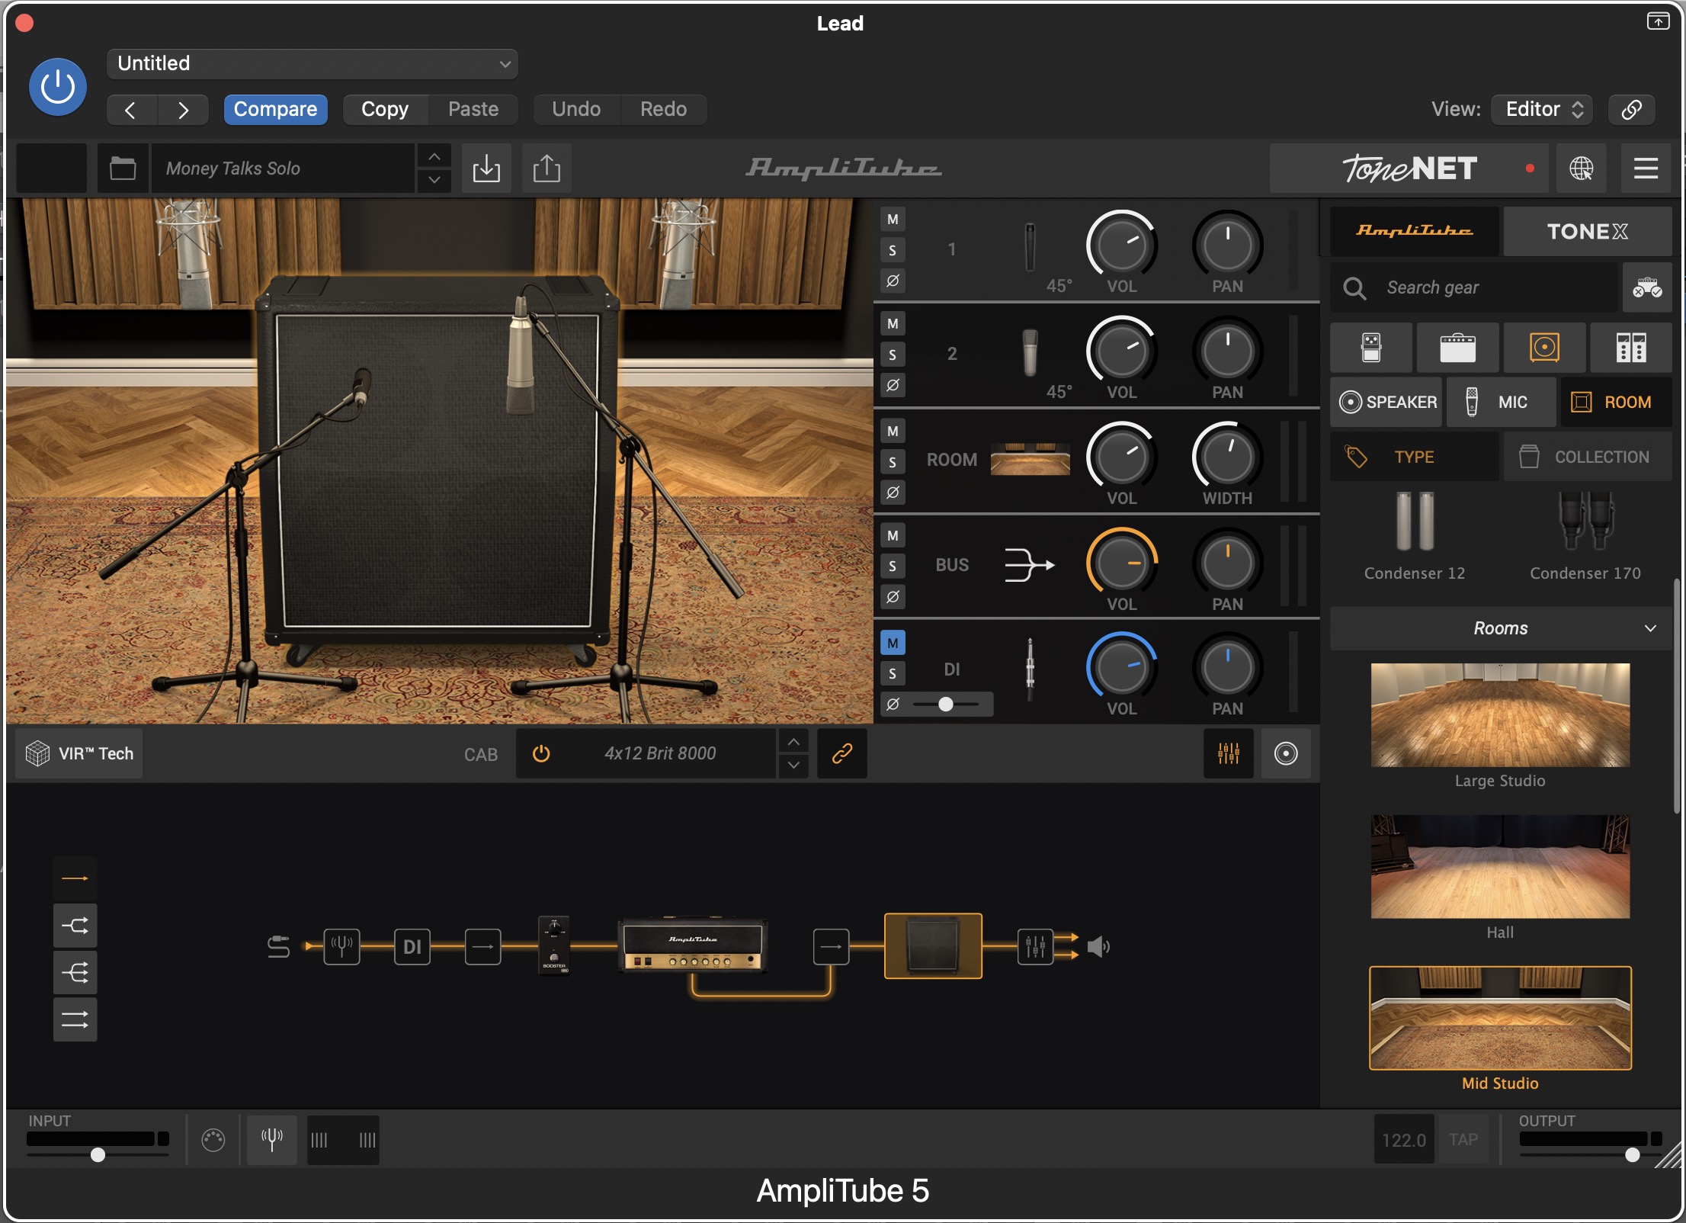
Task: Unmute the DI channel M button
Action: [893, 643]
